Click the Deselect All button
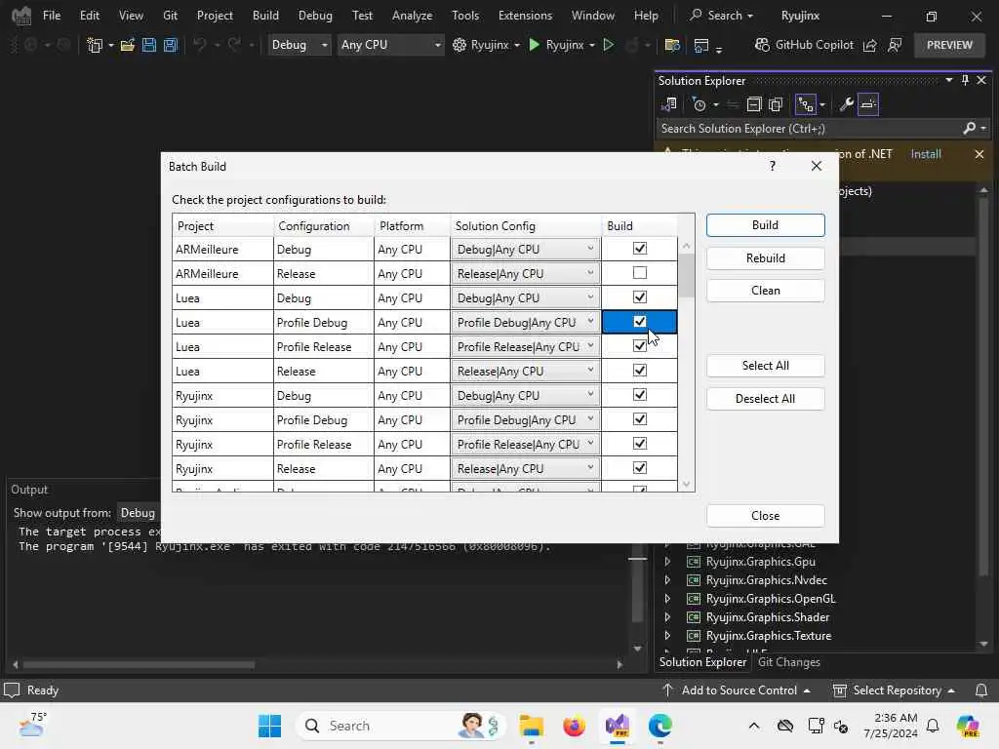This screenshot has width=999, height=749. click(x=765, y=399)
